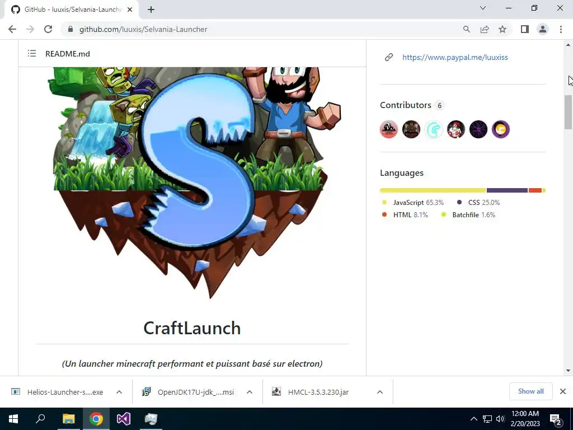Open the fourth contributor's red character avatar
This screenshot has width=573, height=430.
(x=455, y=129)
